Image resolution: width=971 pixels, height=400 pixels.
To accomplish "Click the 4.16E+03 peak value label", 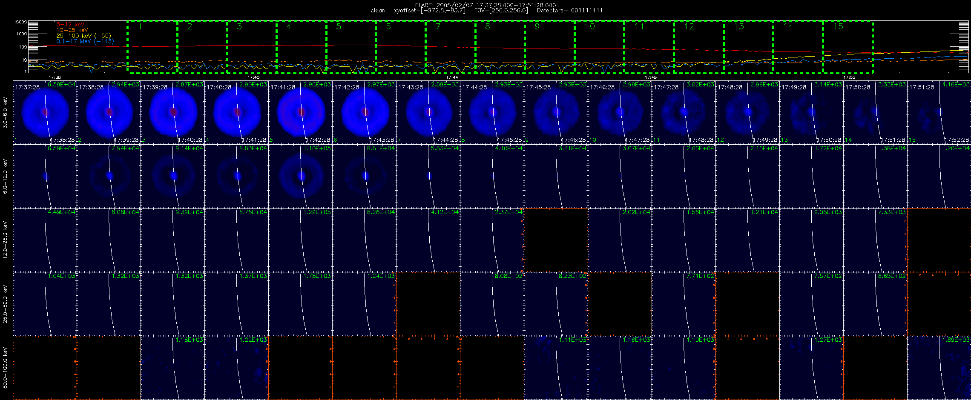I will coord(957,85).
